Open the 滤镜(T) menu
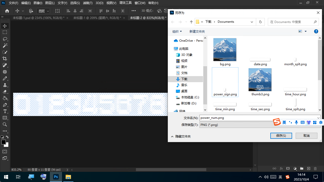The height and width of the screenshot is (182, 324). [88, 3]
